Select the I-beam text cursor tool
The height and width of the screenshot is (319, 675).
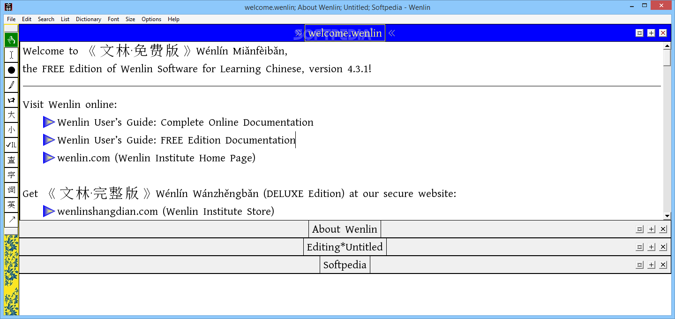tap(11, 55)
